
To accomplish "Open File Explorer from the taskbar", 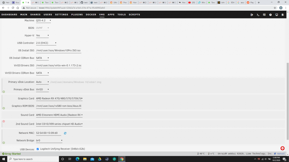I will [x=85, y=159].
